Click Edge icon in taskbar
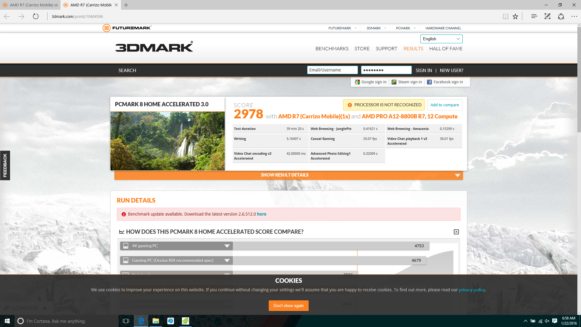Screen dimensions: 581x327 coord(141,321)
